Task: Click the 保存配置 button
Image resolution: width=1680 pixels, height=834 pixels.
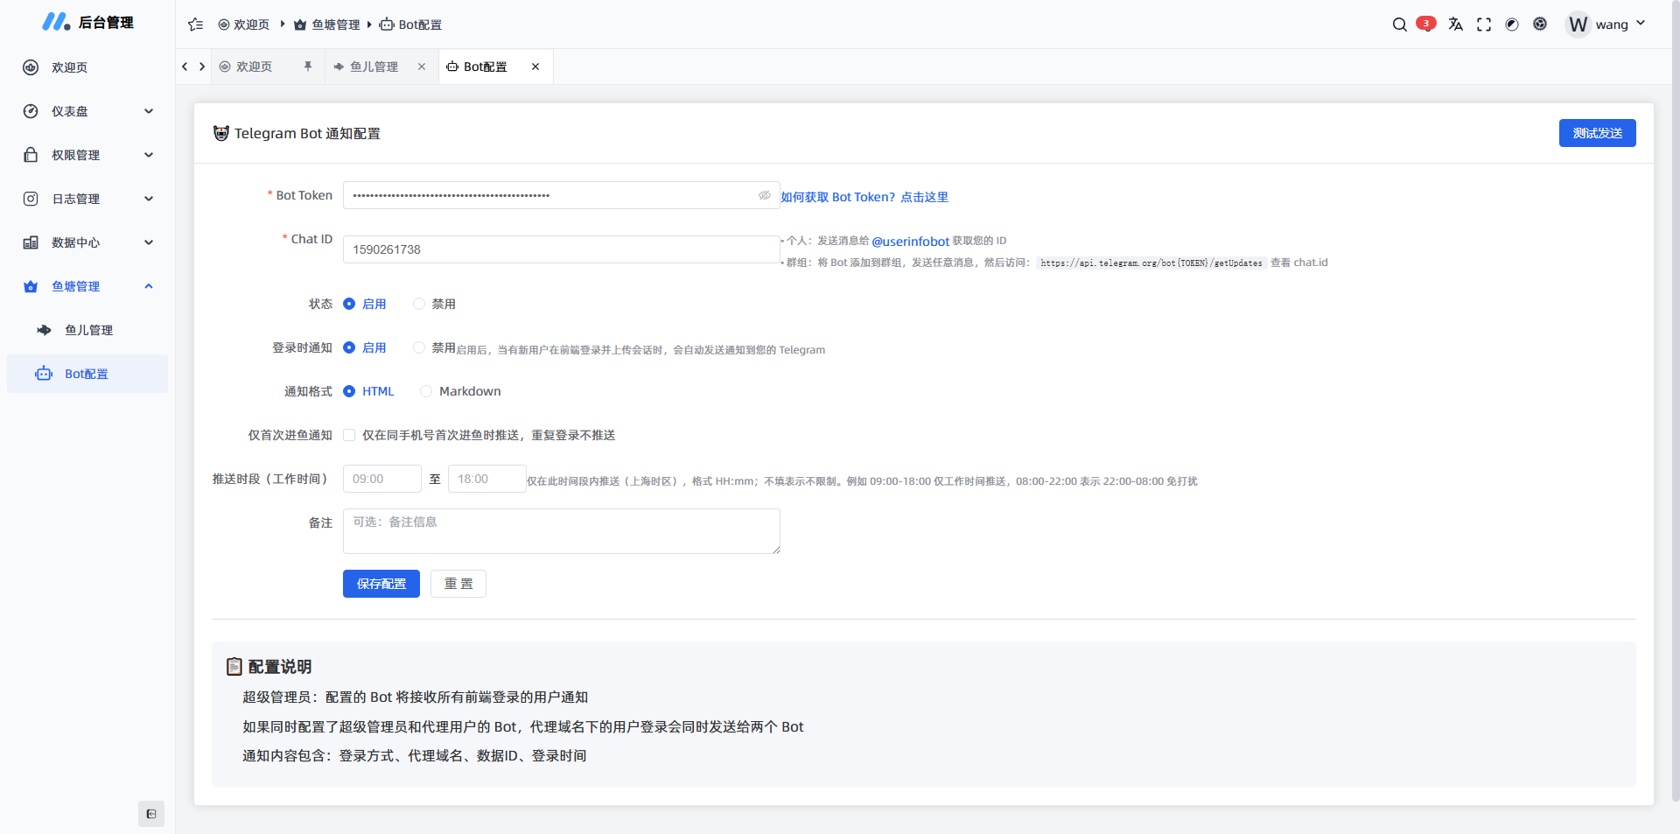Action: (381, 584)
